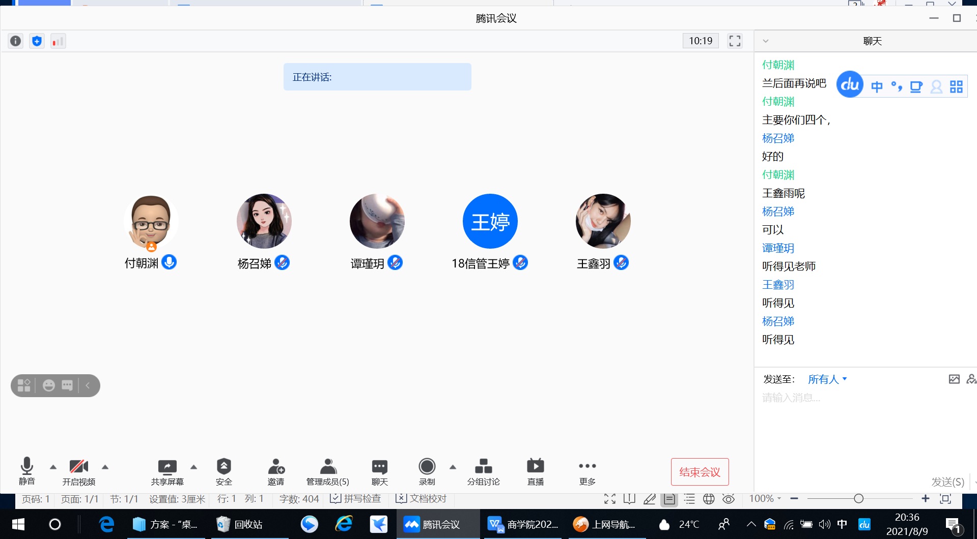Show hidden system tray icons arrow

751,524
